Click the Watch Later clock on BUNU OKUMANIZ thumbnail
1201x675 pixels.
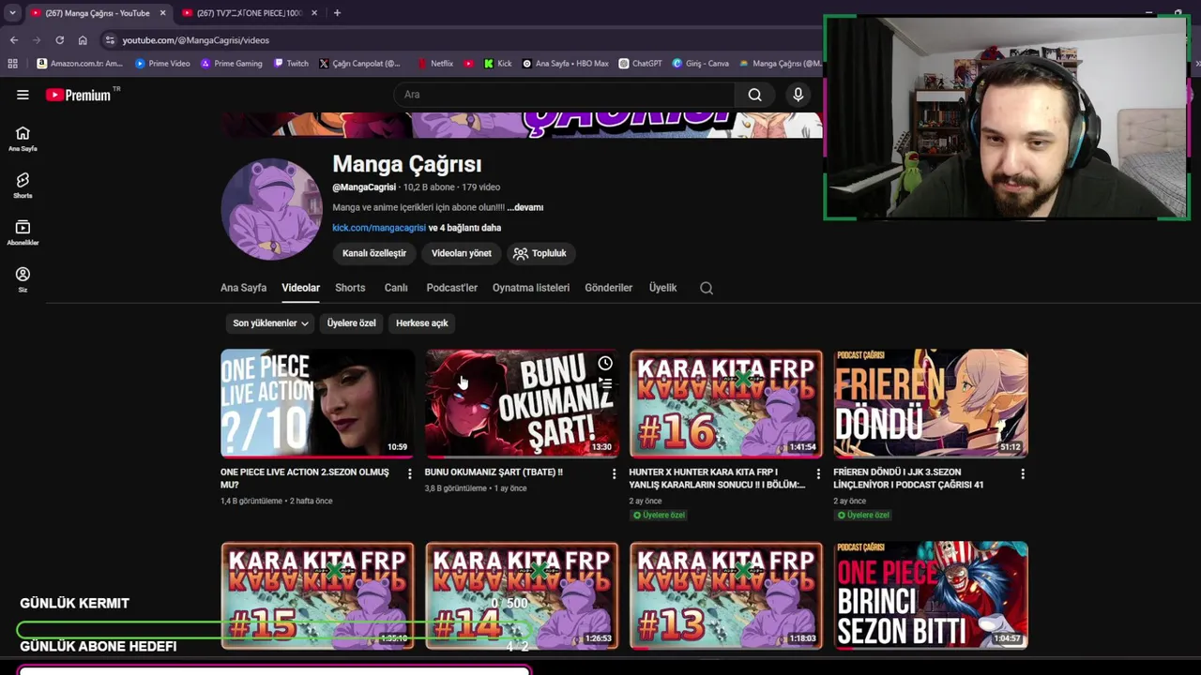click(605, 364)
